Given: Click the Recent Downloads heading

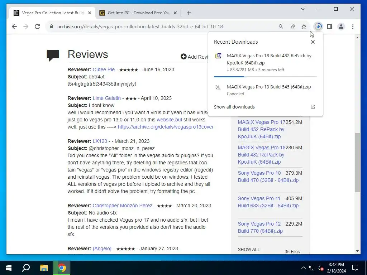Looking at the screenshot, I should (236, 42).
